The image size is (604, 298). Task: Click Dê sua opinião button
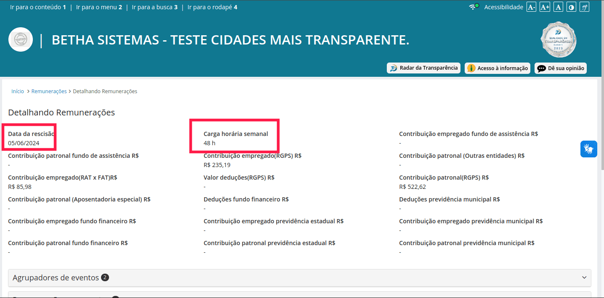[x=560, y=68]
